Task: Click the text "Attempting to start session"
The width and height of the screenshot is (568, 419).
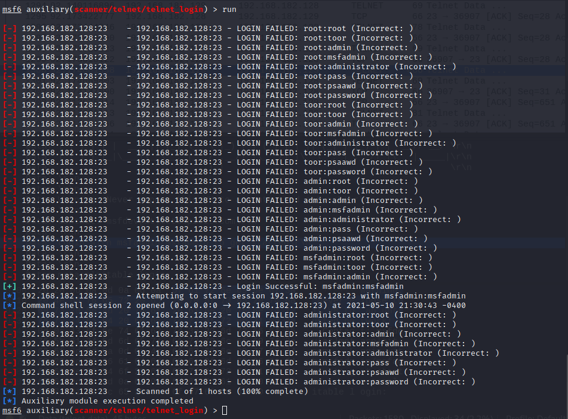Action: pos(200,296)
